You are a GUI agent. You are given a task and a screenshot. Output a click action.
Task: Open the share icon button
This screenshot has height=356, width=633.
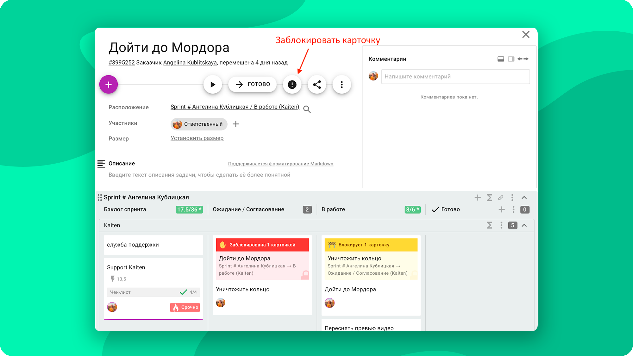(317, 84)
